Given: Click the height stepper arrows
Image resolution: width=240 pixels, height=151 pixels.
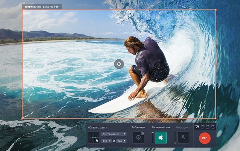Looking at the screenshot, I should click(125, 141).
